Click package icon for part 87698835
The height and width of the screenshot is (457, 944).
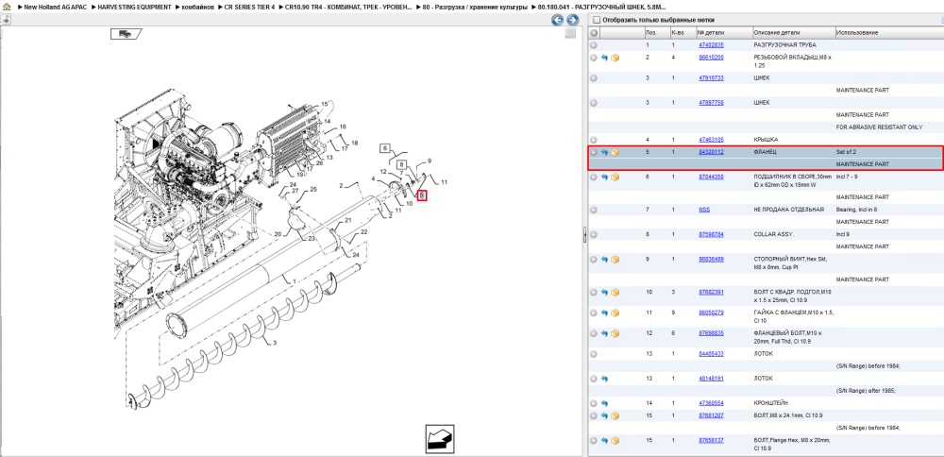coord(615,333)
